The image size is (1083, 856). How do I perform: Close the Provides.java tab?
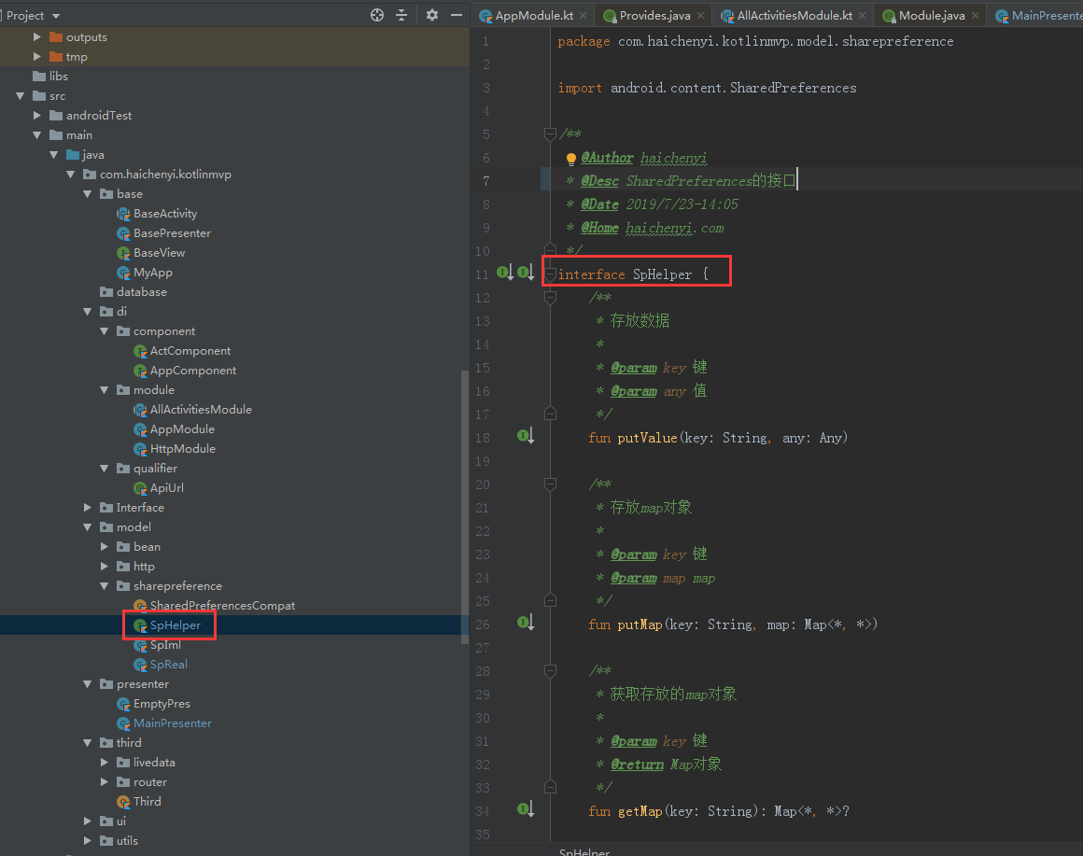point(701,15)
